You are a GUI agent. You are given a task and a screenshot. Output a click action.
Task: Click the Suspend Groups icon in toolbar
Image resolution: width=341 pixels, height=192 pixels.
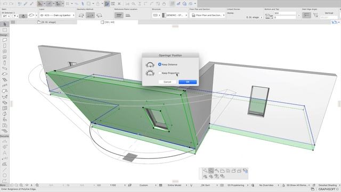[x=107, y=4]
